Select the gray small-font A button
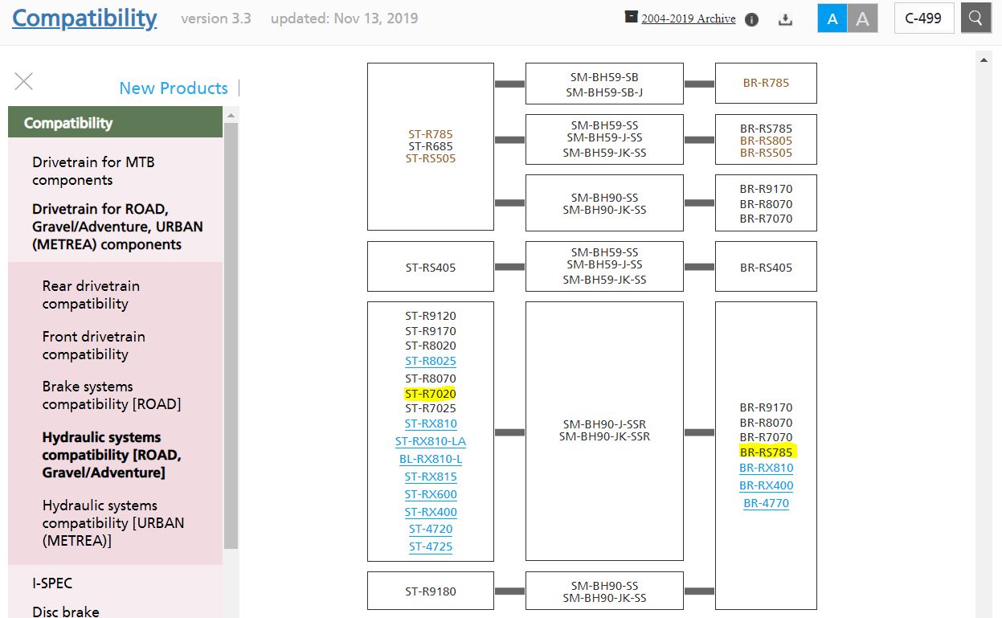This screenshot has height=618, width=1002. tap(862, 18)
